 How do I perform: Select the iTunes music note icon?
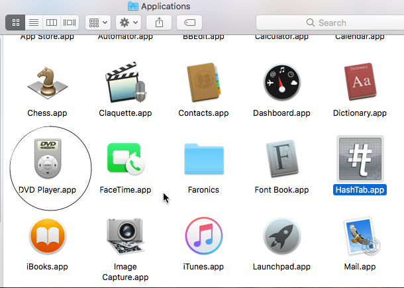(x=204, y=236)
